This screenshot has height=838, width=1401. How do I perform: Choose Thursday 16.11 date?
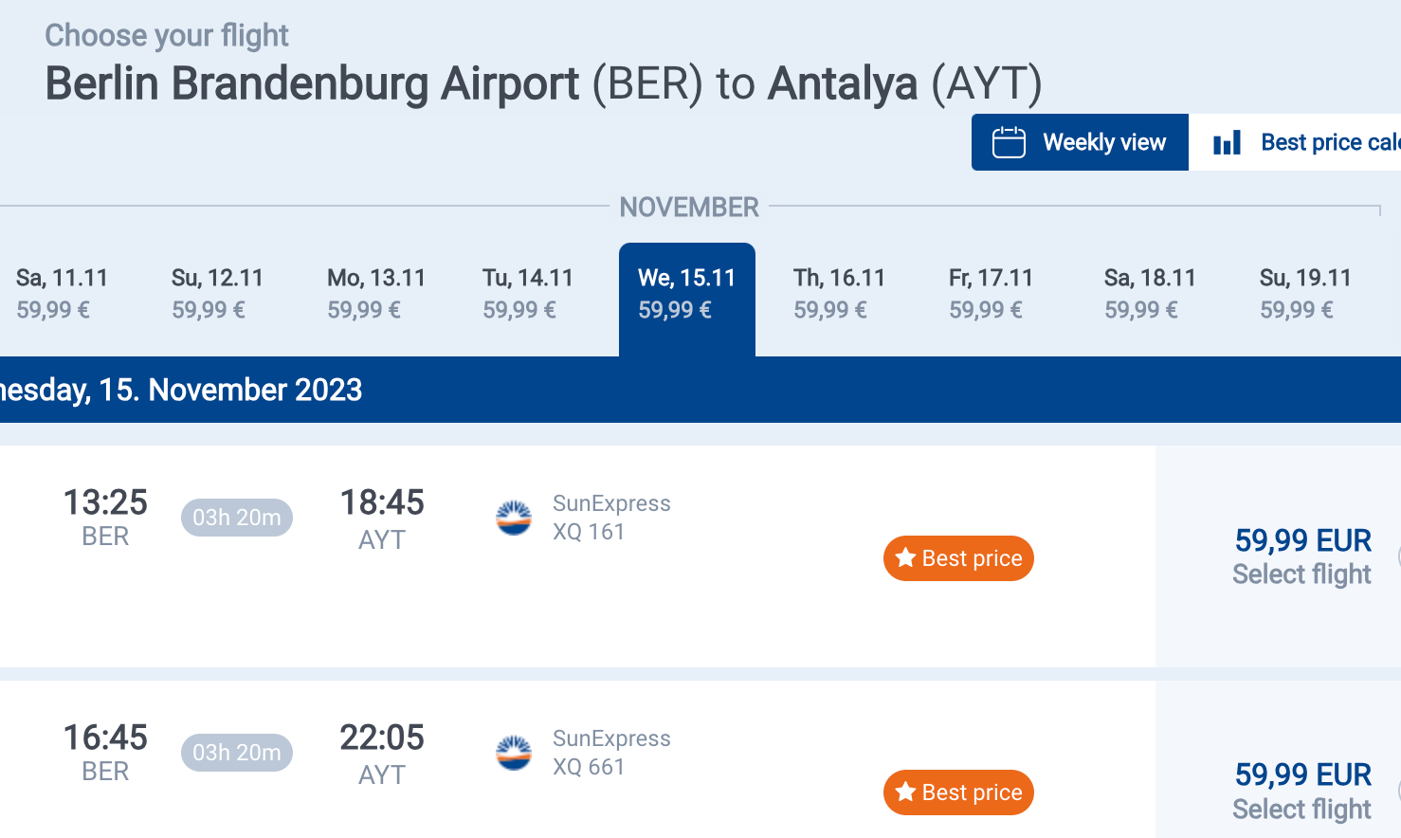(x=839, y=293)
